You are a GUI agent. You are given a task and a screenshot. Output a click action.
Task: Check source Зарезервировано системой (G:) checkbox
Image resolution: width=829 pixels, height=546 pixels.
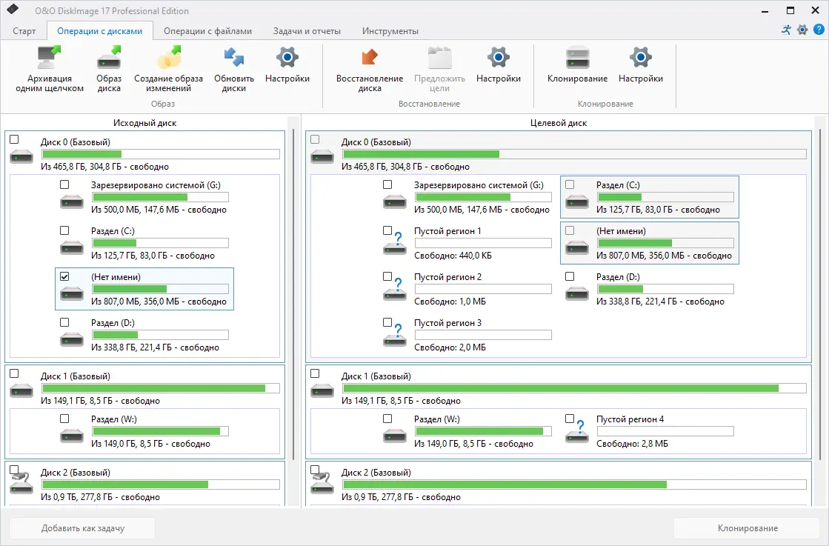64,184
